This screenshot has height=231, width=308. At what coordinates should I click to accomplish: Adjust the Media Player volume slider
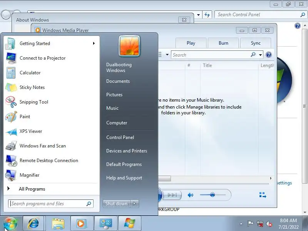click(x=213, y=195)
